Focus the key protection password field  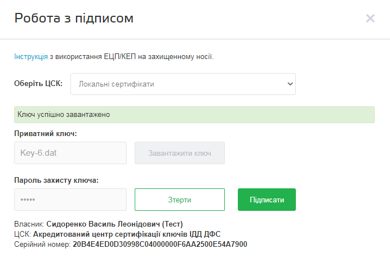tap(70, 200)
